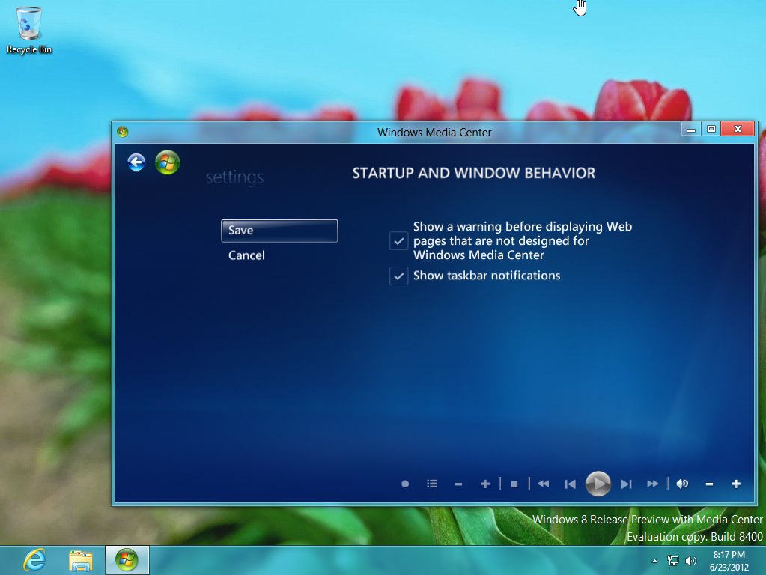The height and width of the screenshot is (575, 766).
Task: Stop playback with the stop button
Action: 514,484
